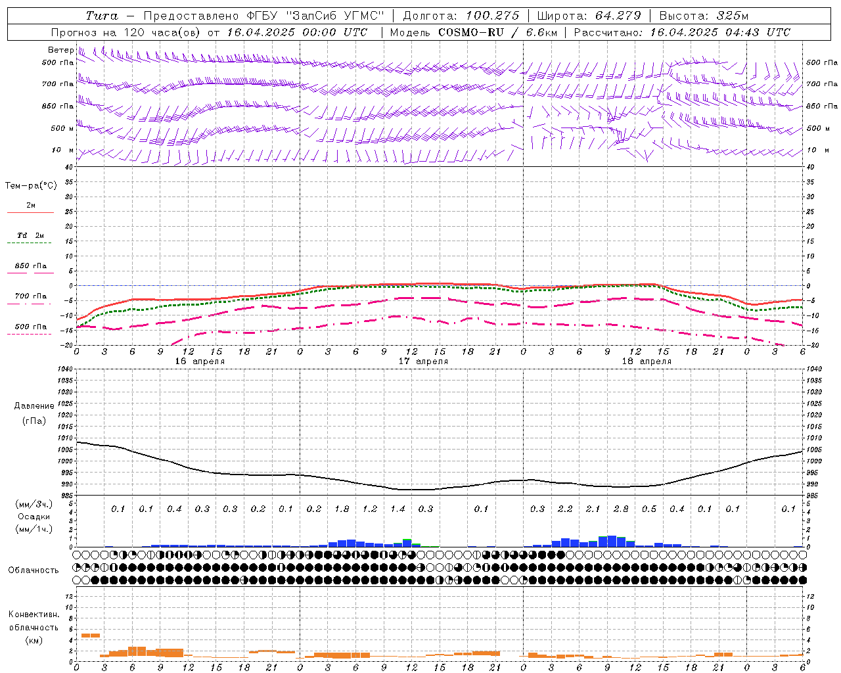Screen dimensions: 841x673
Task: Click the "700 гПа" temperature legend entry
Action: click(30, 296)
